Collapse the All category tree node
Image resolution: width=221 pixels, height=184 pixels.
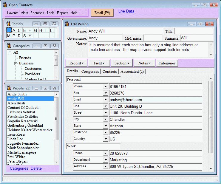tap(10, 53)
